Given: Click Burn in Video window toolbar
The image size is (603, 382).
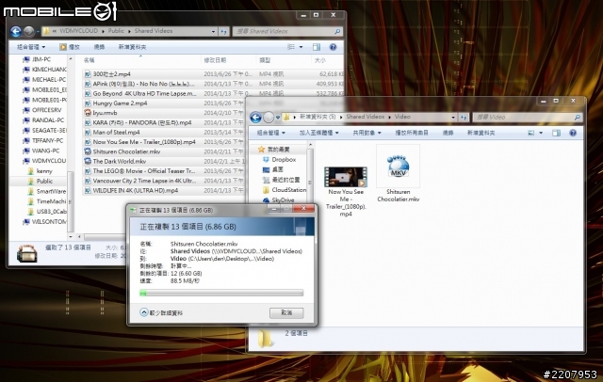Looking at the screenshot, I should pos(448,133).
